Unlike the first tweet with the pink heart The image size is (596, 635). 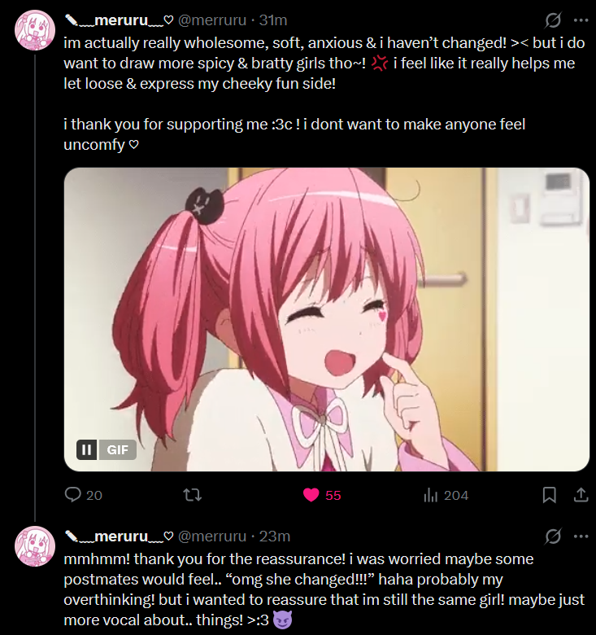click(322, 495)
